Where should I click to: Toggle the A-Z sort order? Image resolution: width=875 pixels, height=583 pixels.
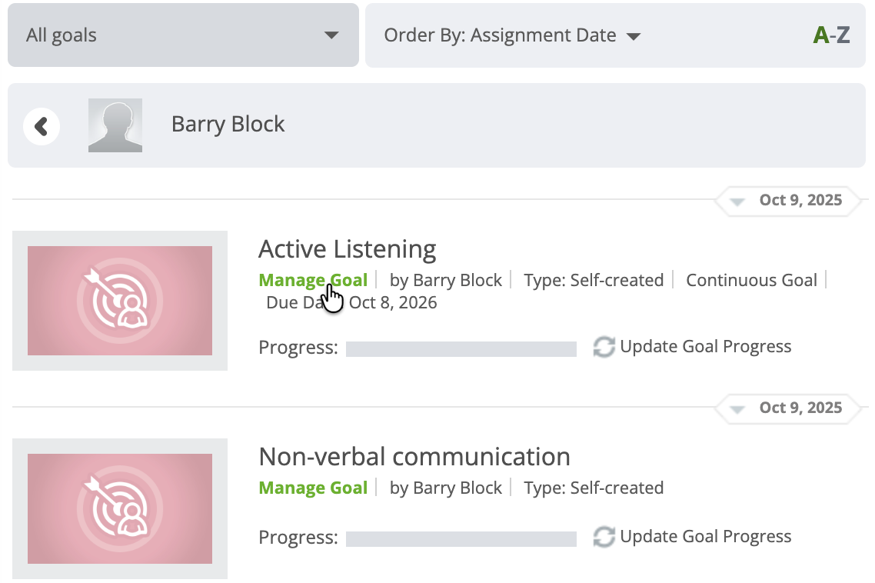(x=831, y=35)
